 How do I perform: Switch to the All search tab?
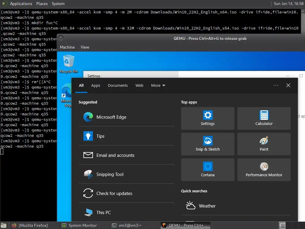tap(81, 86)
